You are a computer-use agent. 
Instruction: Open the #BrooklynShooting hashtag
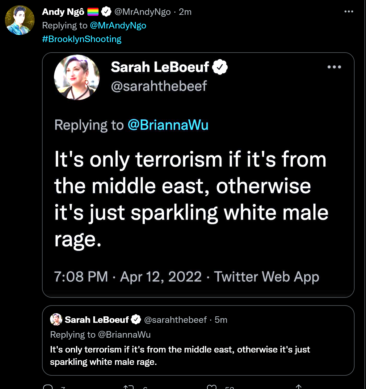(82, 39)
